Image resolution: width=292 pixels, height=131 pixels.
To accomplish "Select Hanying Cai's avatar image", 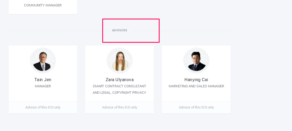I will [x=196, y=61].
